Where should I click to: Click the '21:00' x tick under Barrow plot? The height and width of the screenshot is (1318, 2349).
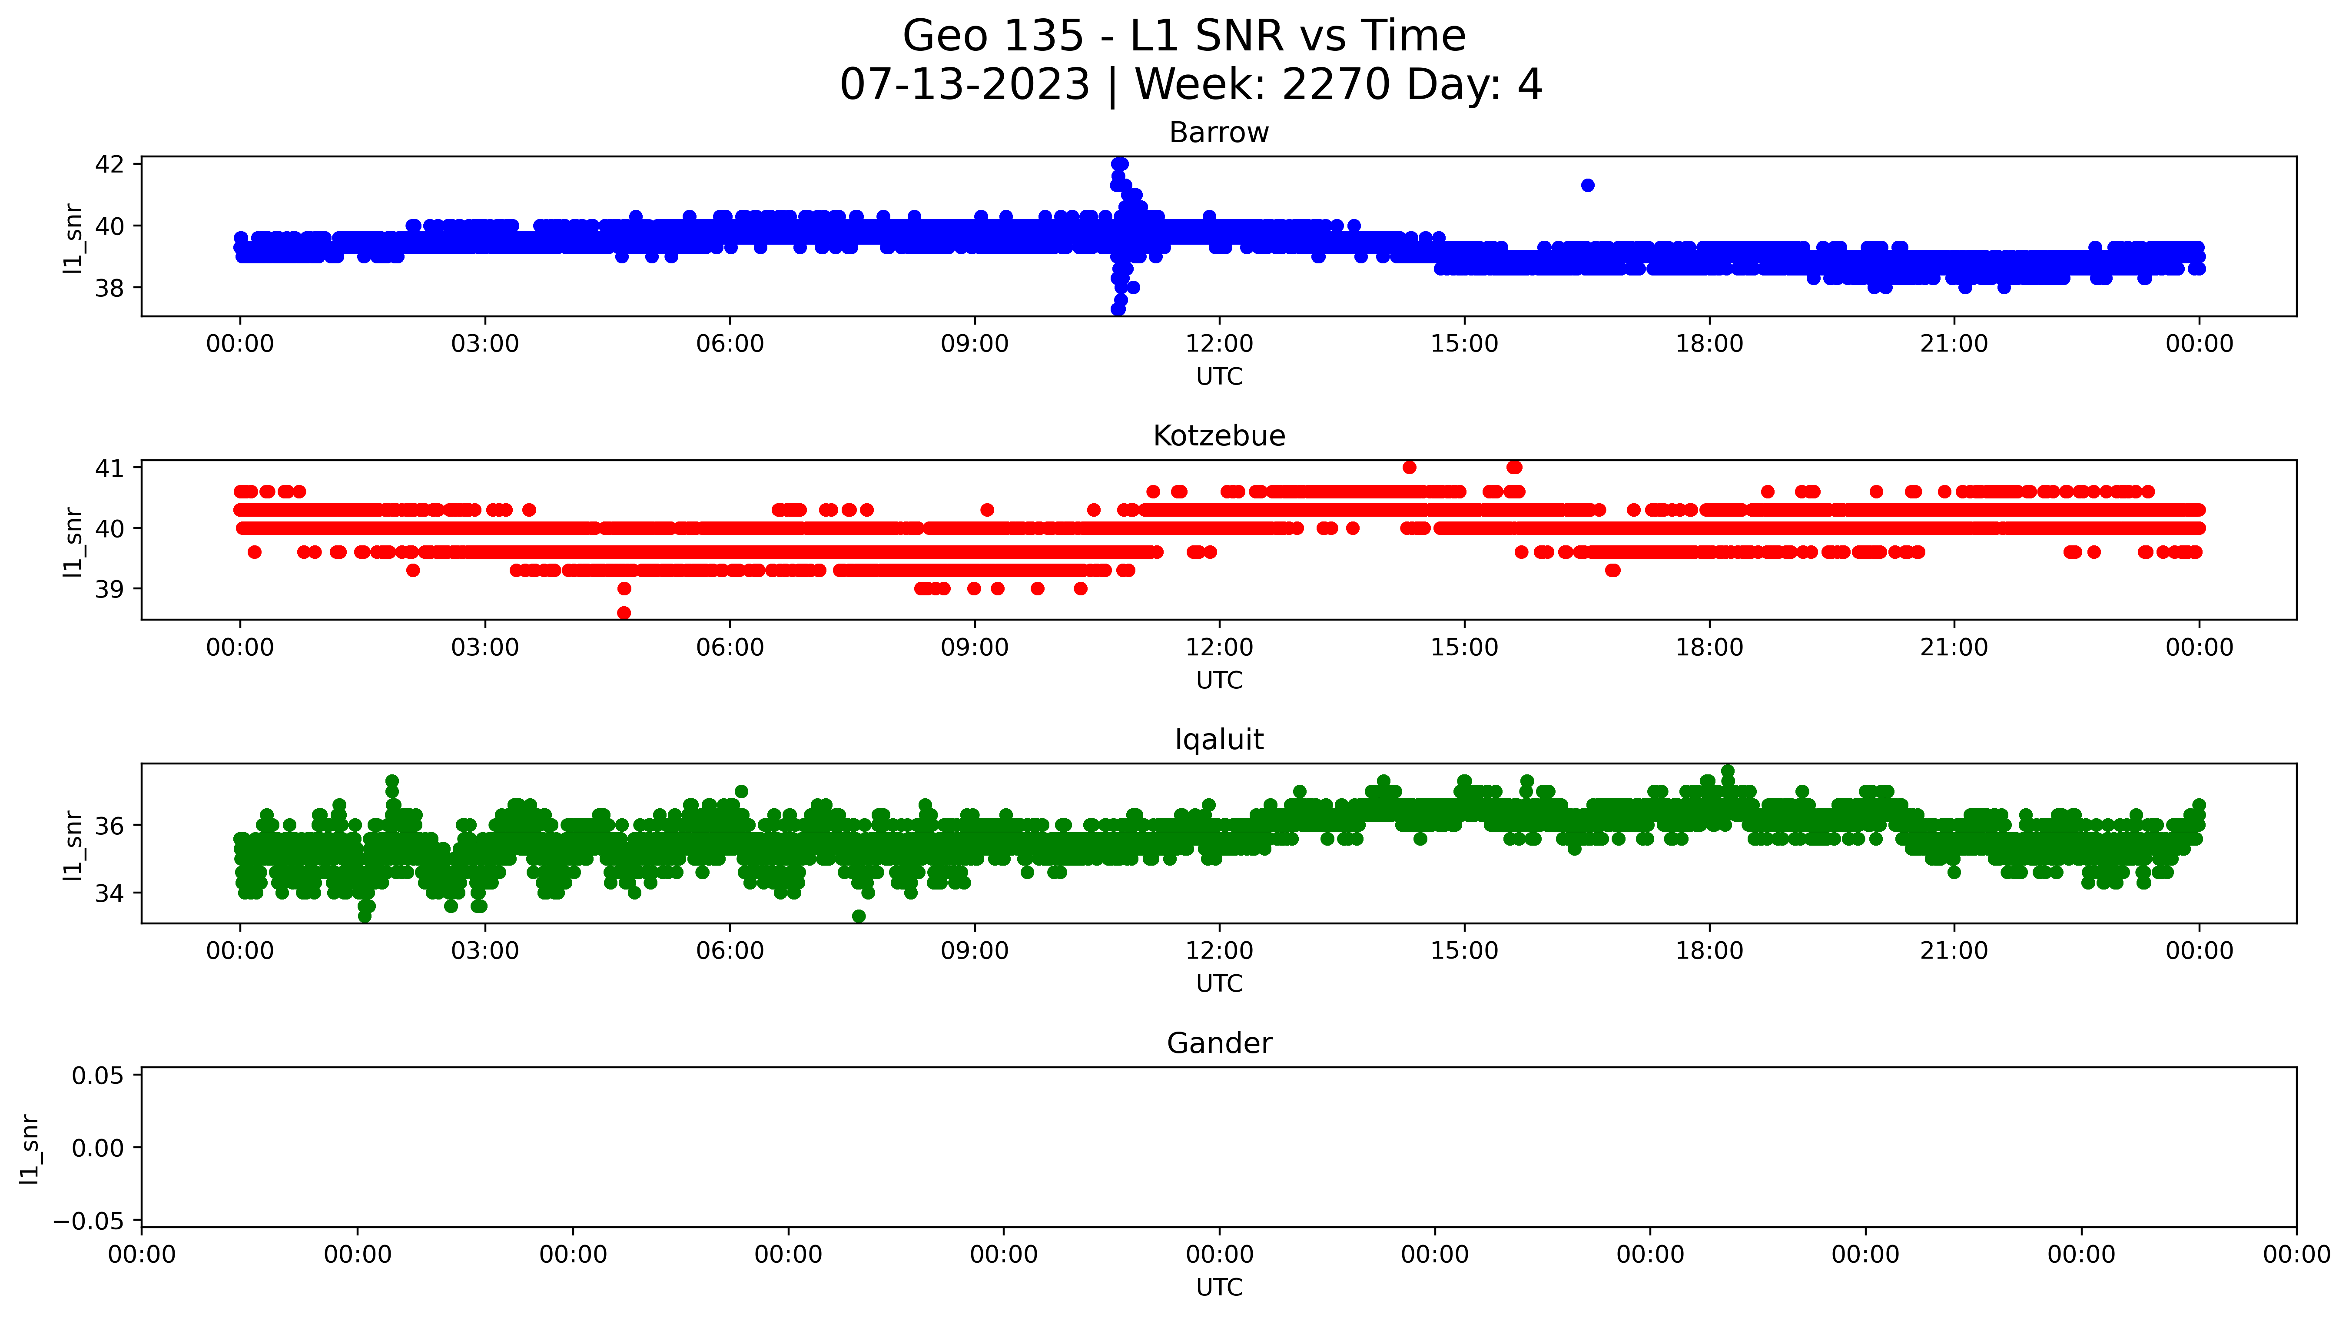1954,344
